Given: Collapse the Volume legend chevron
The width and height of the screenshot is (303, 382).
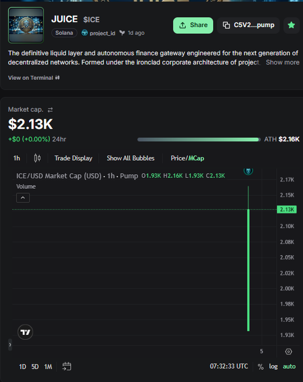Looking at the screenshot, I should click(23, 198).
